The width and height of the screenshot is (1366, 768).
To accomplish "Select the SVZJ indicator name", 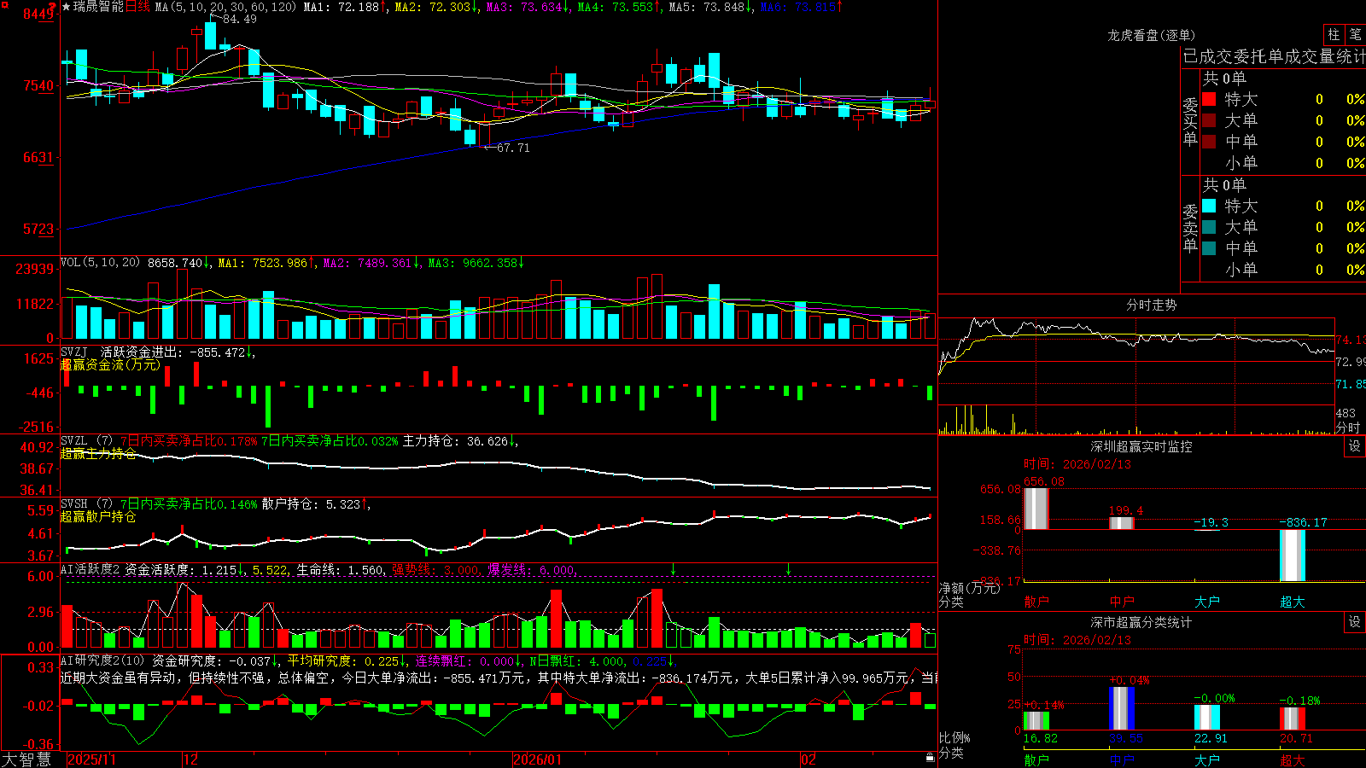I will pyautogui.click(x=74, y=352).
